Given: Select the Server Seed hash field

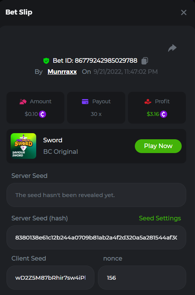Looking at the screenshot, I should [x=96, y=238].
